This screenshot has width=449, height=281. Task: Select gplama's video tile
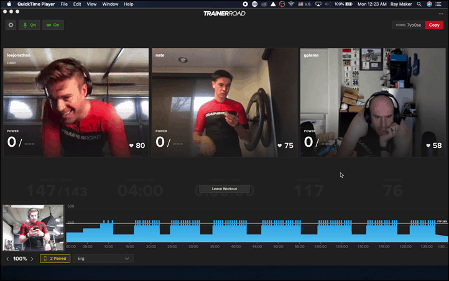pyautogui.click(x=373, y=103)
